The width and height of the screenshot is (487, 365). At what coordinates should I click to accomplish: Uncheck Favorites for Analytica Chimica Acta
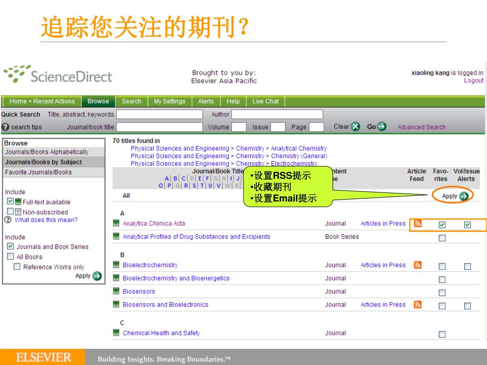coord(442,225)
